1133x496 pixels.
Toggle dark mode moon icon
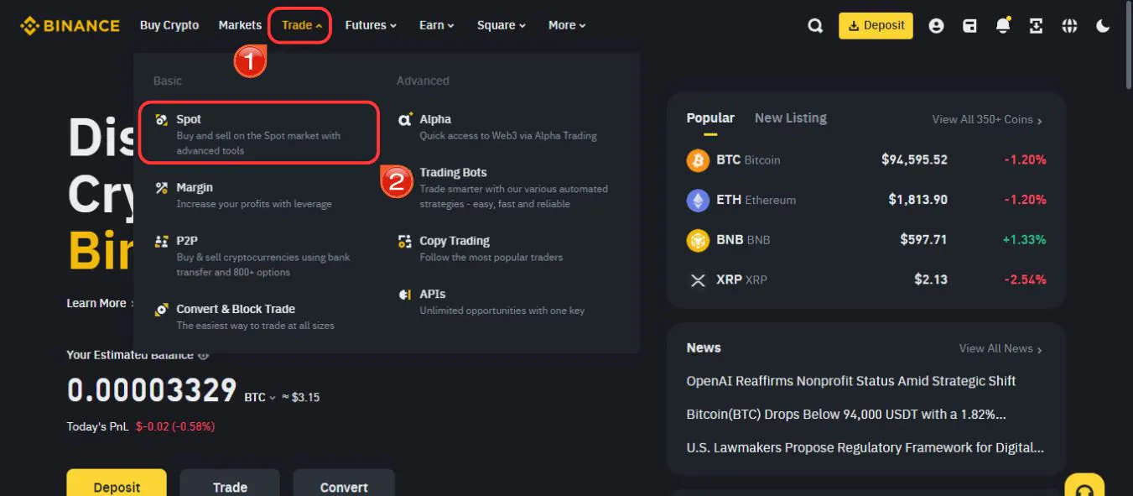pyautogui.click(x=1103, y=26)
